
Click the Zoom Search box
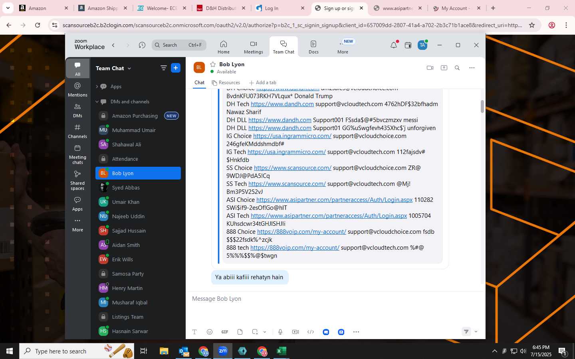(179, 45)
